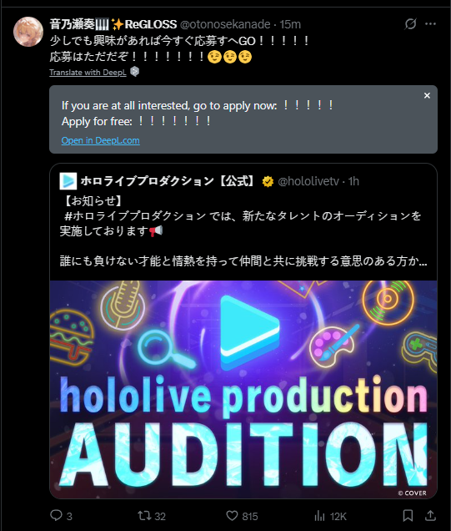Share the tweet using the upload icon
Image resolution: width=451 pixels, height=531 pixels.
point(430,516)
